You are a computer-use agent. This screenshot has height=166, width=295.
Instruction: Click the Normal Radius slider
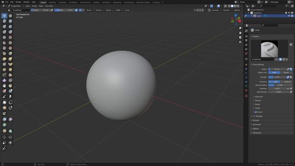pos(280,85)
